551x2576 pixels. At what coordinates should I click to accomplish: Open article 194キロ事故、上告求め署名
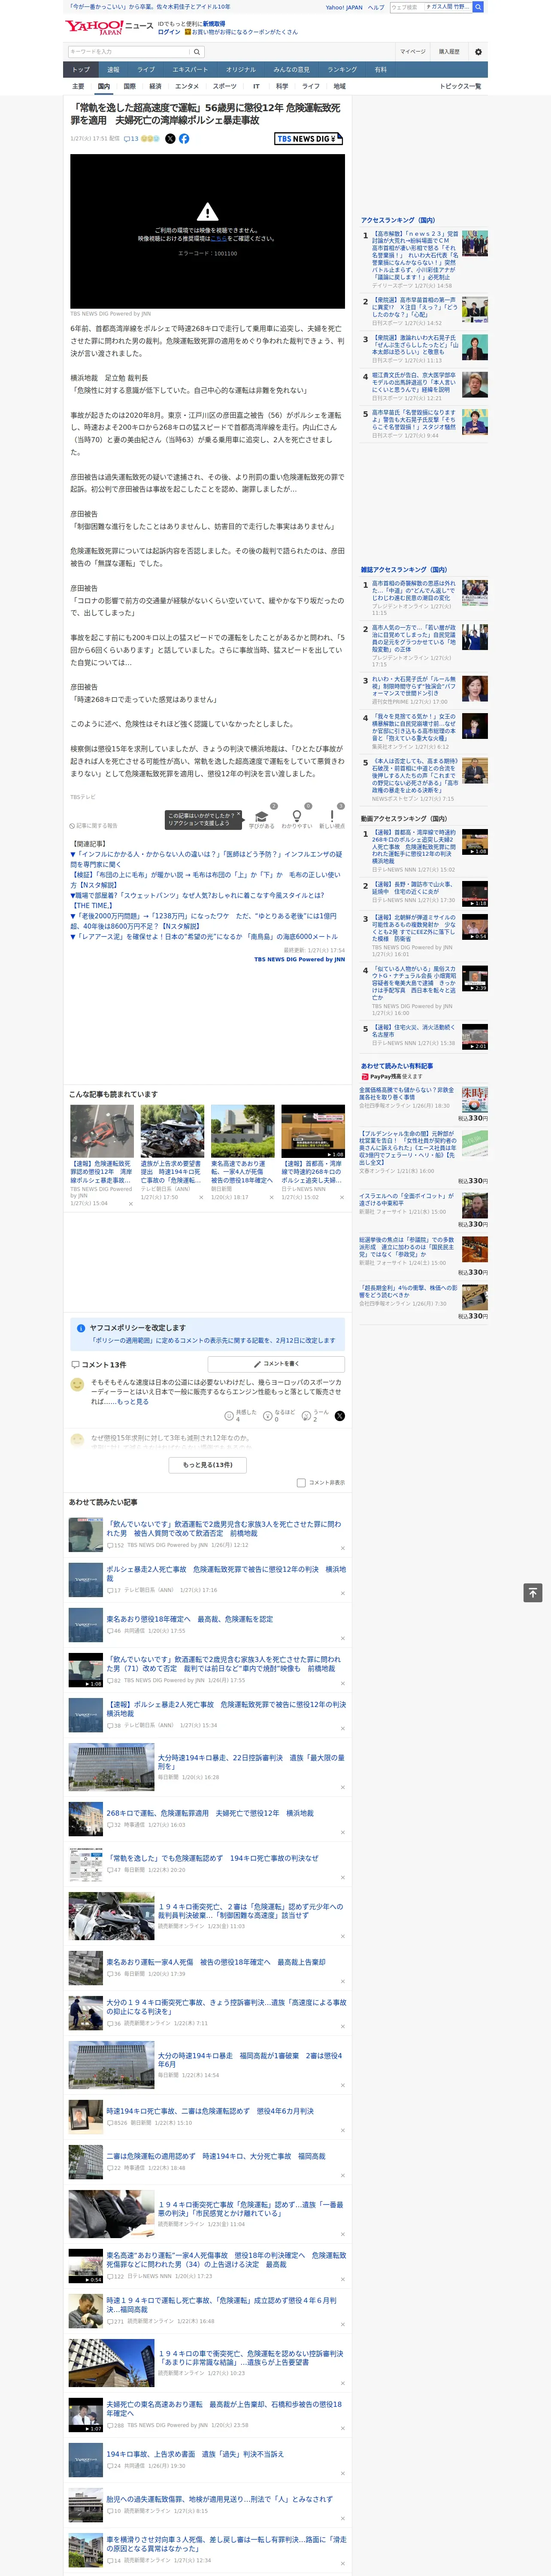tap(195, 2453)
